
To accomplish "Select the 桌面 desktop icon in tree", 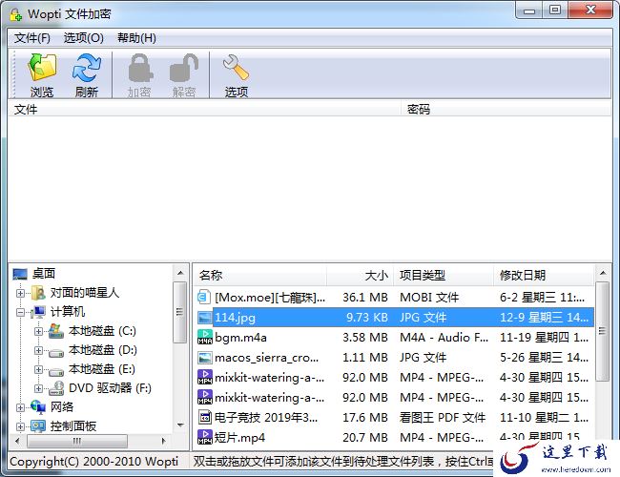I will (20, 273).
